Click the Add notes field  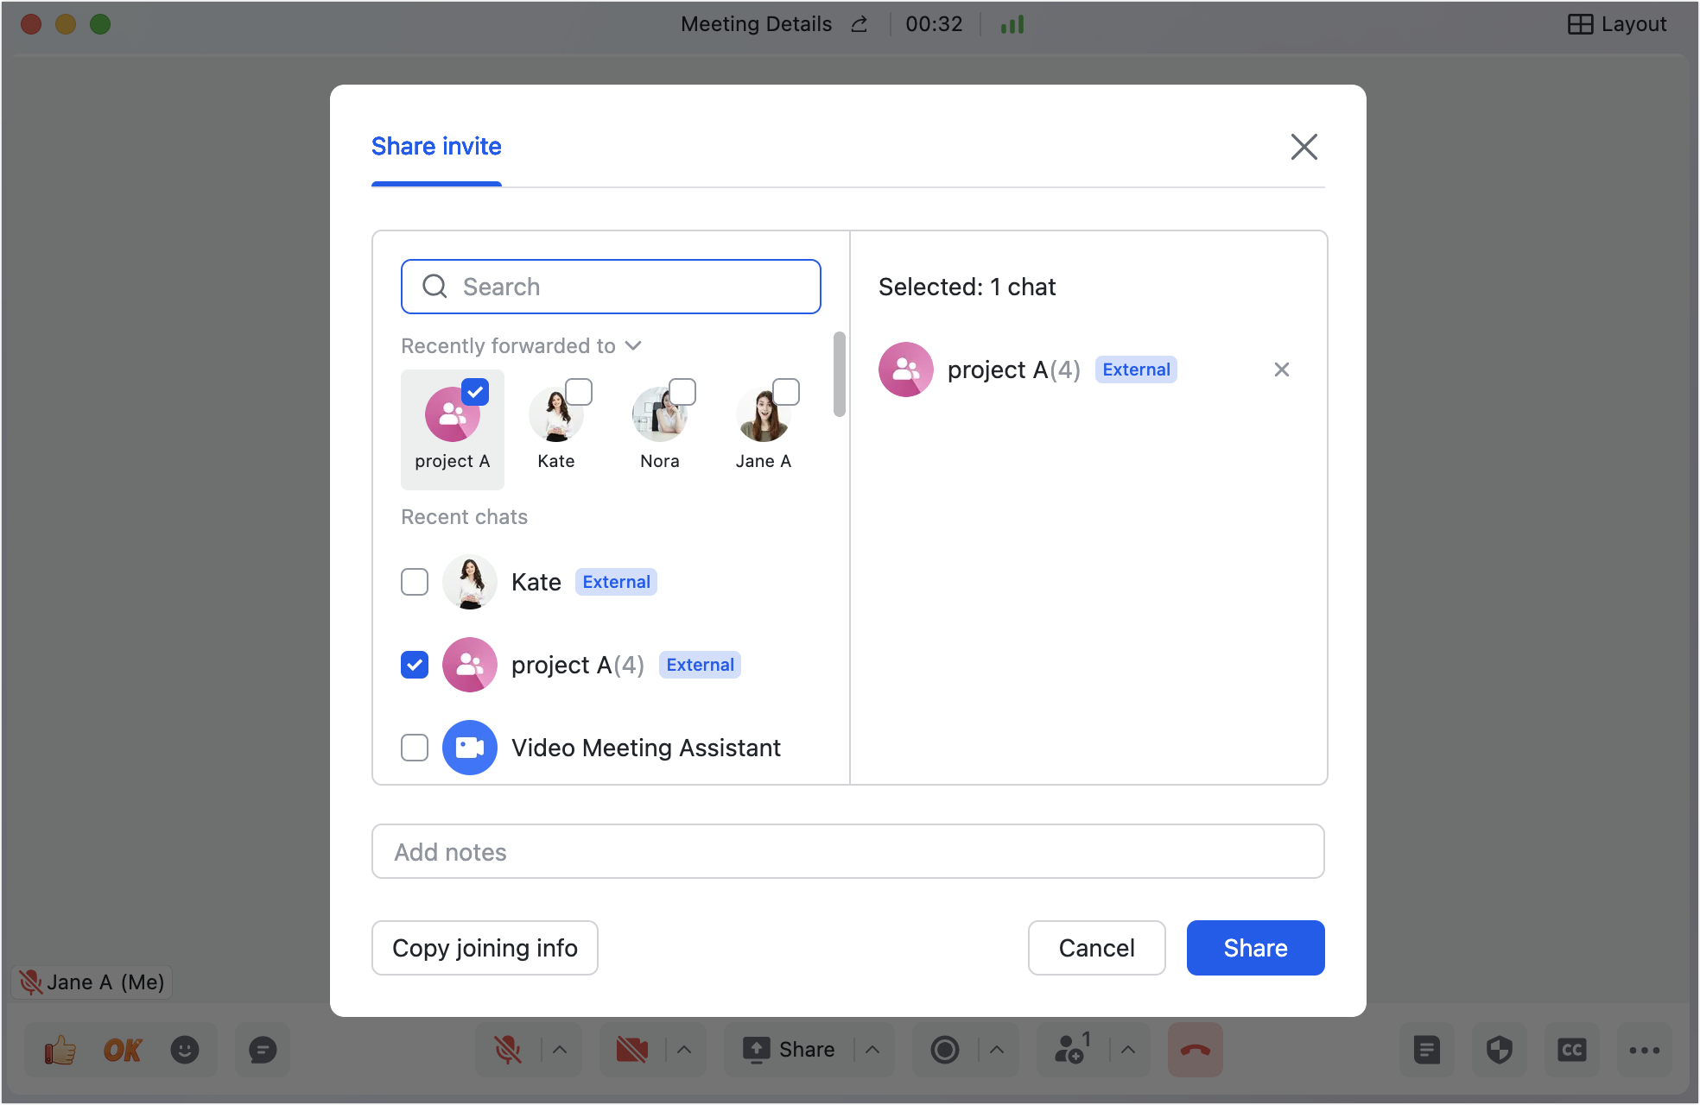tap(848, 851)
